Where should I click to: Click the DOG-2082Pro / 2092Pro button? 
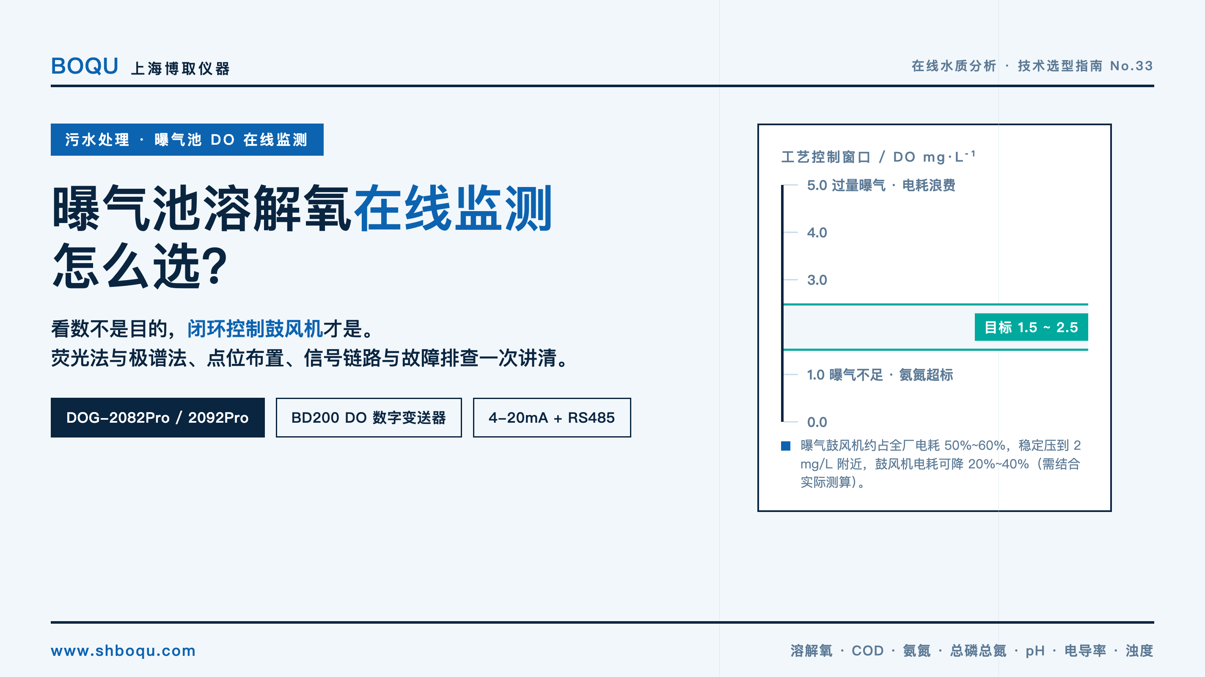tap(158, 417)
